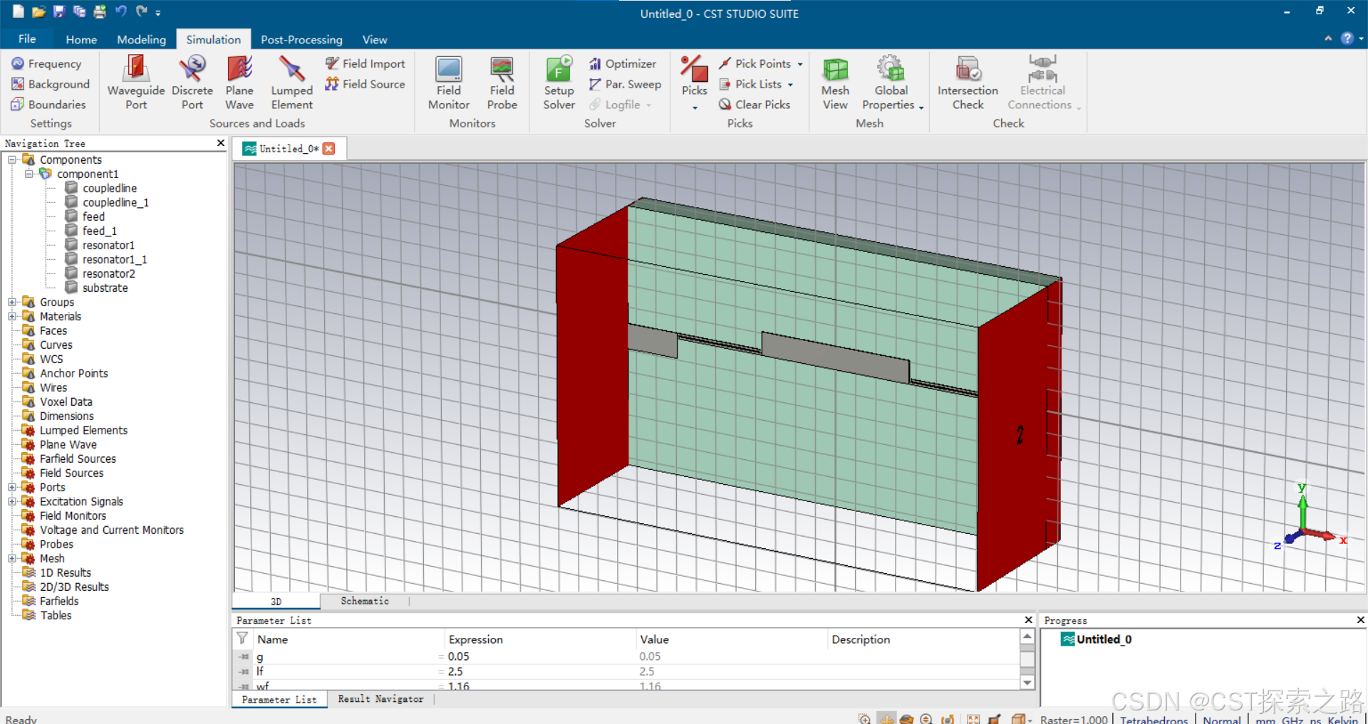
Task: Open the View ribbon tab
Action: click(374, 39)
